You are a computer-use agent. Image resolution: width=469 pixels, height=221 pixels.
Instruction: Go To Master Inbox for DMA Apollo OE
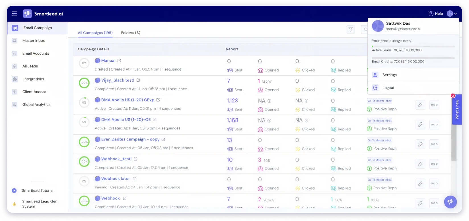(380, 121)
